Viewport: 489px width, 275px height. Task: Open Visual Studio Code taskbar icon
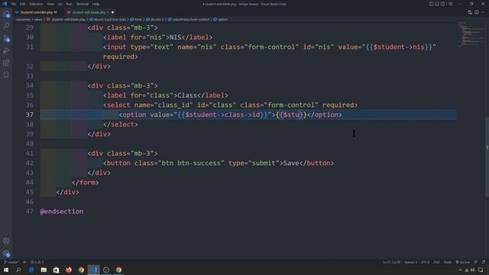[93, 270]
